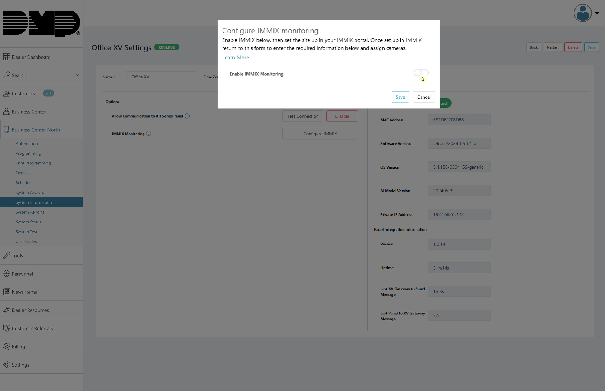Image resolution: width=605 pixels, height=391 pixels.
Task: Click the Tools wrench icon
Action: (x=6, y=255)
